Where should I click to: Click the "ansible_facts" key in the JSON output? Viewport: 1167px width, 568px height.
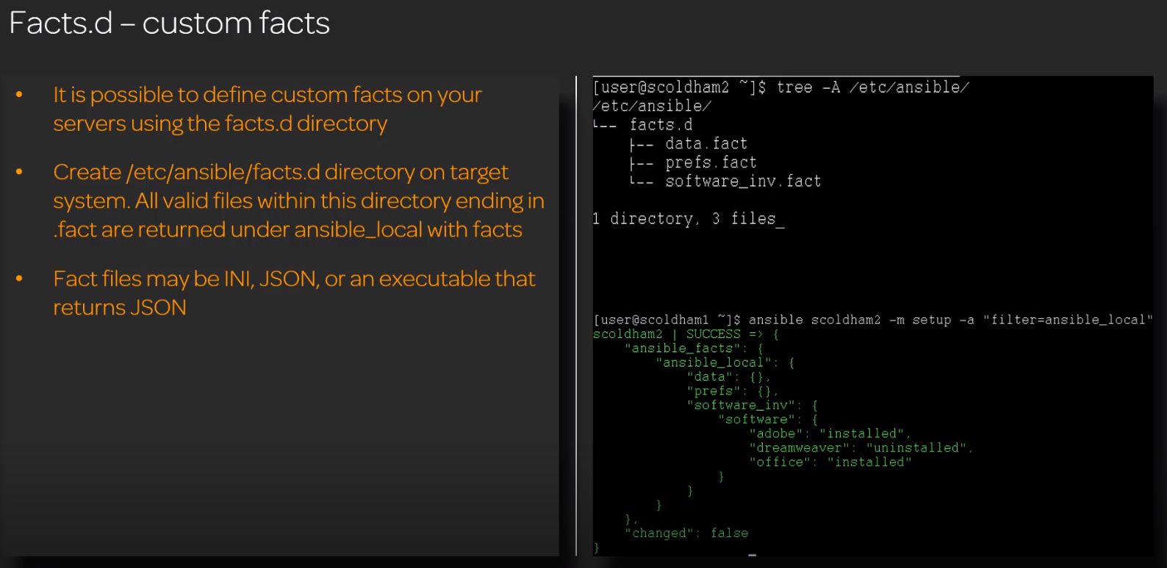(x=685, y=348)
